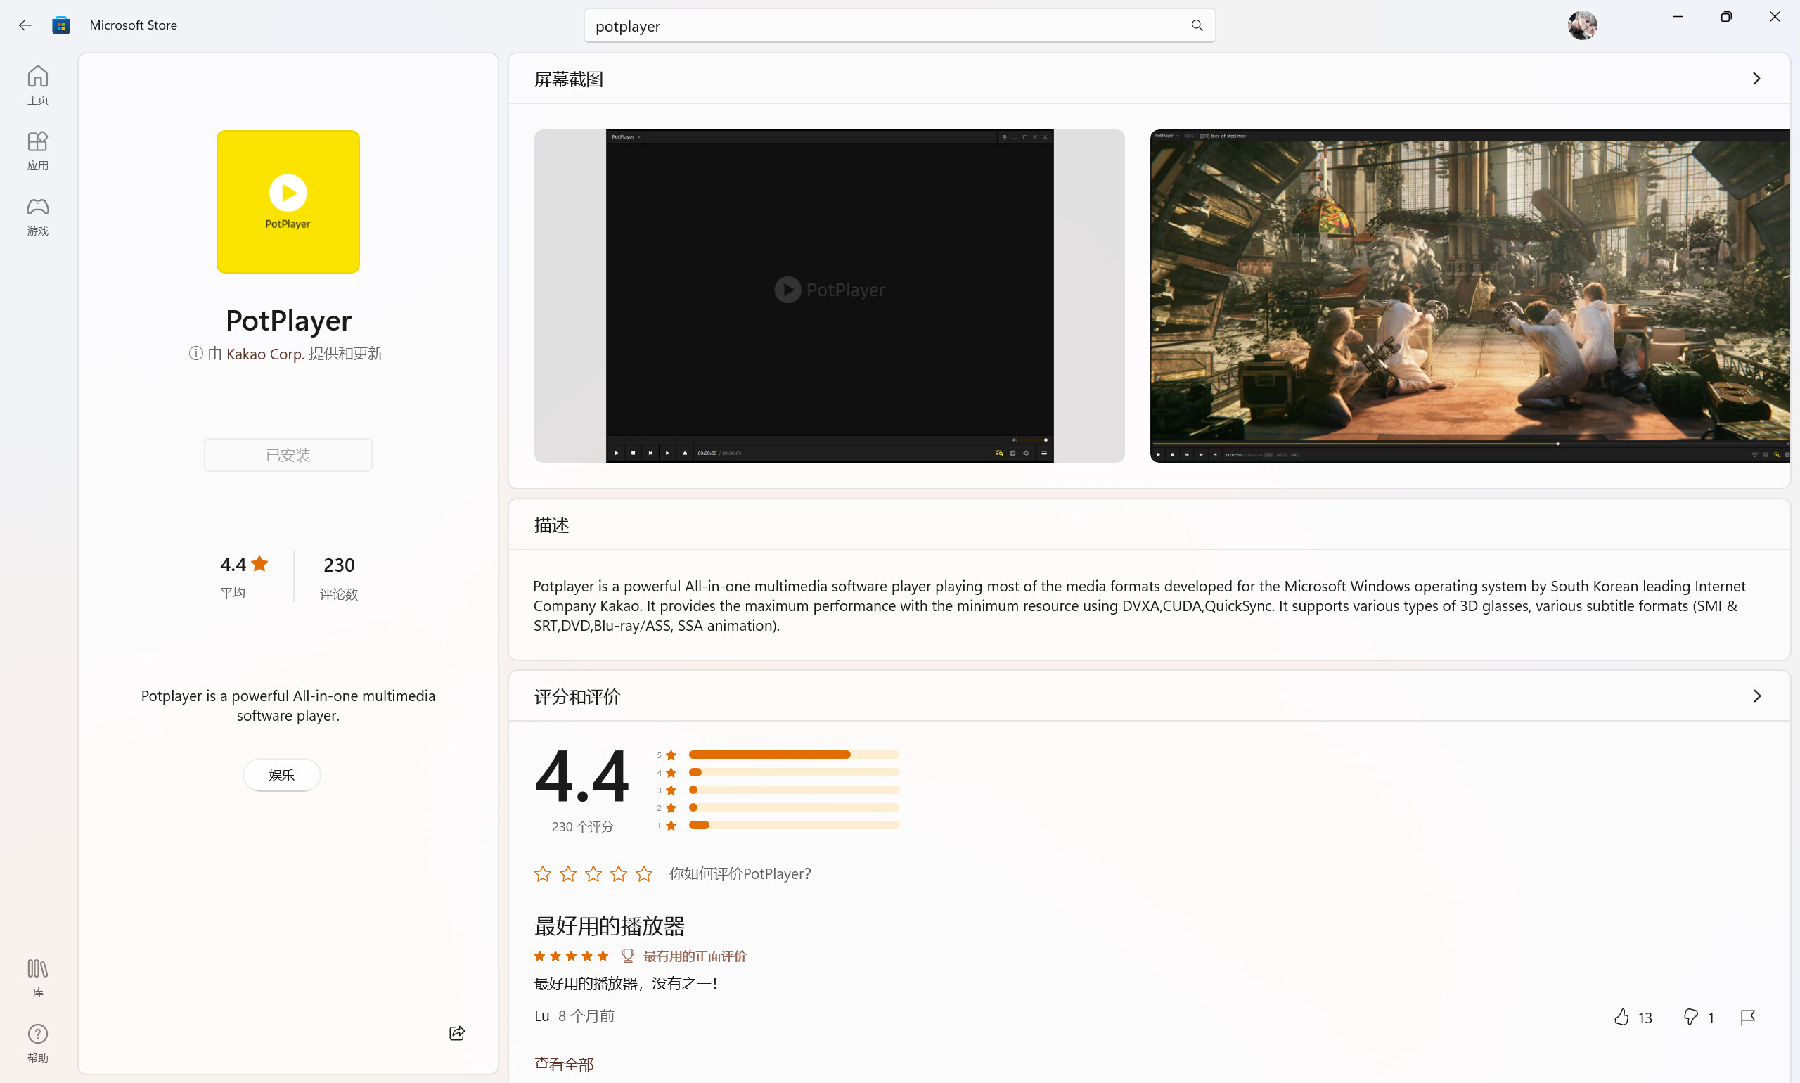Click the 4-star rating distribution bar
This screenshot has width=1800, height=1083.
point(795,772)
